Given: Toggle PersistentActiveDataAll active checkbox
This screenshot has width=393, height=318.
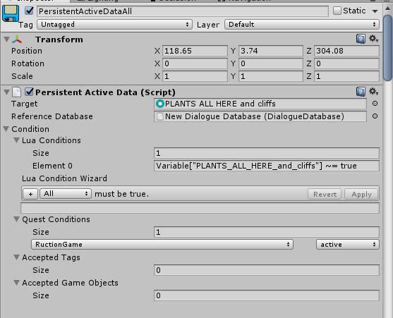Looking at the screenshot, I should (x=29, y=11).
